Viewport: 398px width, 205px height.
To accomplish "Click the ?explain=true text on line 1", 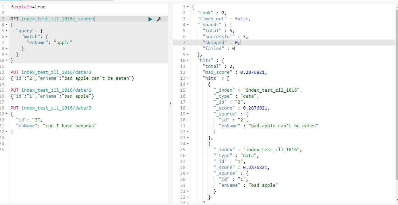I will click(x=28, y=7).
